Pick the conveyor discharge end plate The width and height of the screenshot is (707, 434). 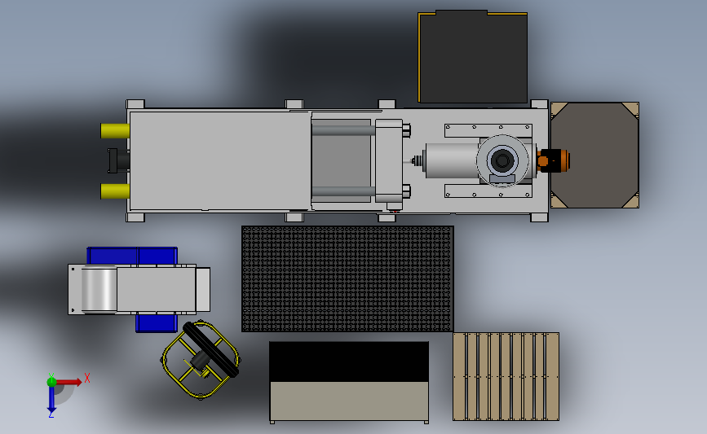tap(203, 290)
